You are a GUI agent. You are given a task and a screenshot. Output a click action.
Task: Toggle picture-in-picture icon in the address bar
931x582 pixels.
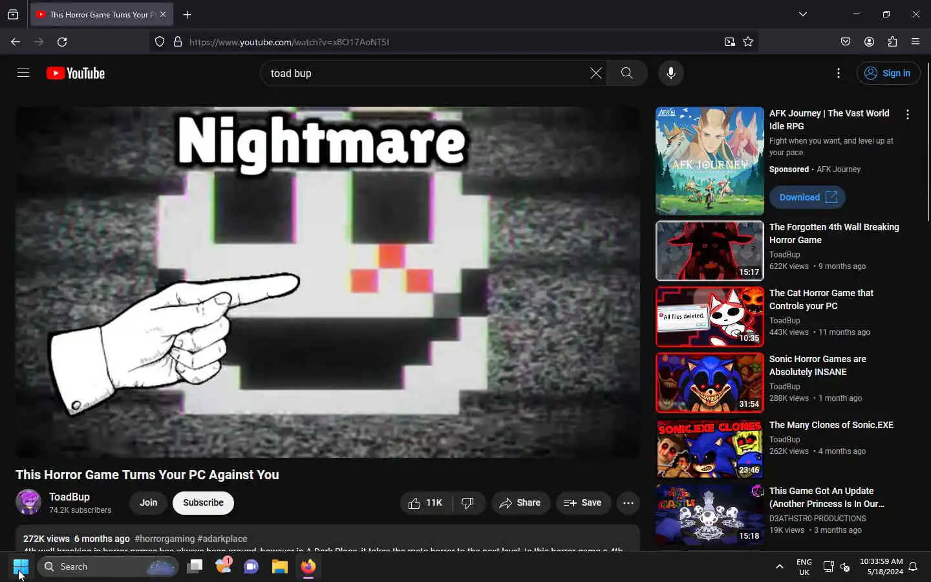tap(729, 42)
